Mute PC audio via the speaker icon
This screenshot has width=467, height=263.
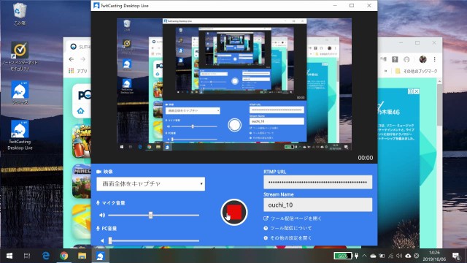[102, 240]
